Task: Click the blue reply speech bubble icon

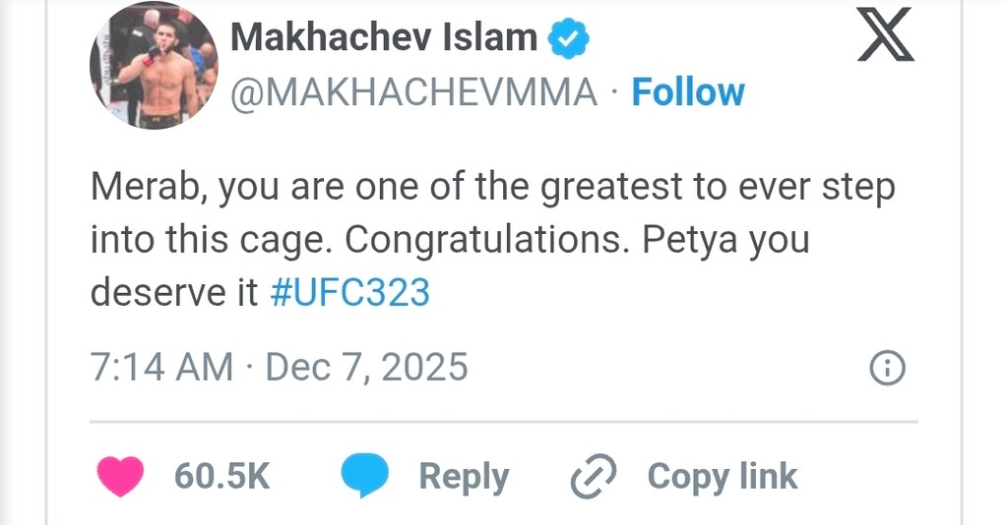Action: pyautogui.click(x=364, y=477)
